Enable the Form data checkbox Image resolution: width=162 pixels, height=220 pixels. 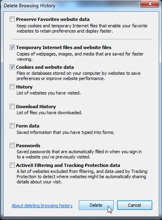[12, 126]
